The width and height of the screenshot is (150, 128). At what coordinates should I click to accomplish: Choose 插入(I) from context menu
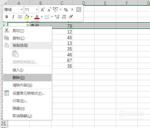point(27,70)
